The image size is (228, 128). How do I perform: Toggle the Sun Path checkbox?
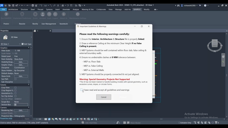[x=15, y=79]
